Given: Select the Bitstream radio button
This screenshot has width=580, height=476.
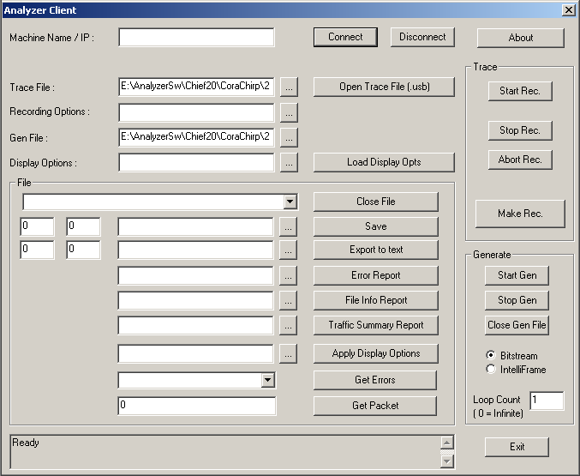Looking at the screenshot, I should pos(491,355).
